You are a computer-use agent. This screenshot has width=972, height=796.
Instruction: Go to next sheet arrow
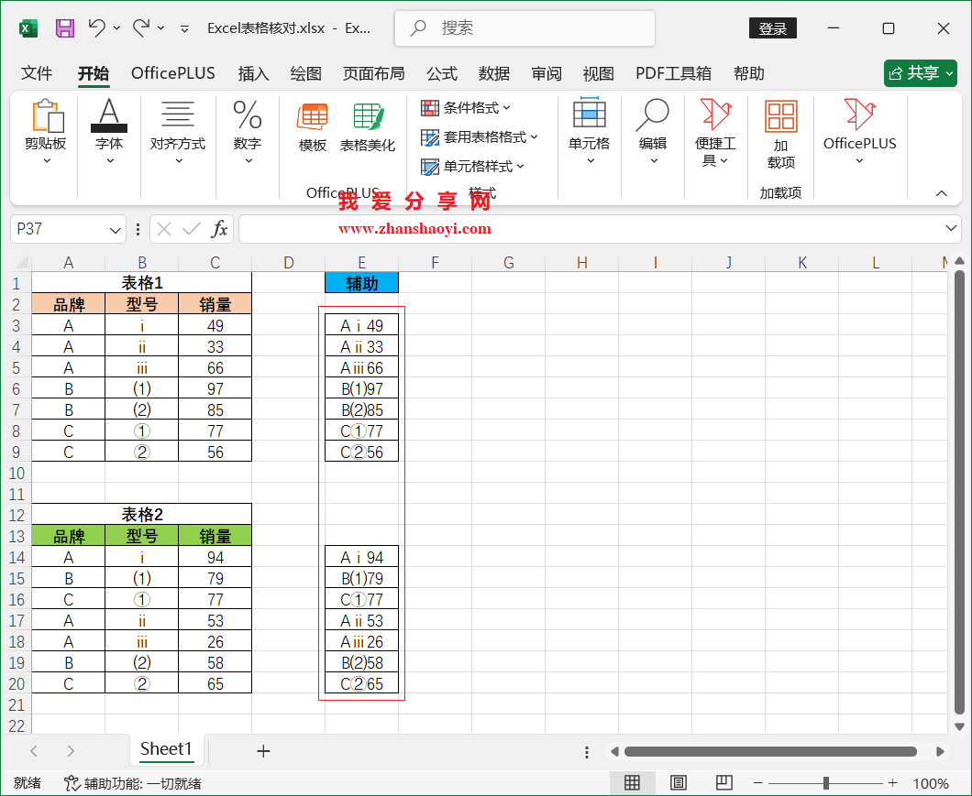coord(71,751)
